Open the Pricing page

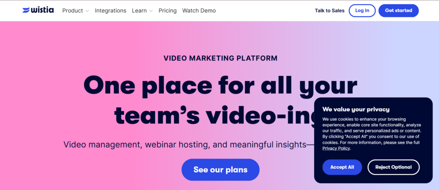coord(168,11)
